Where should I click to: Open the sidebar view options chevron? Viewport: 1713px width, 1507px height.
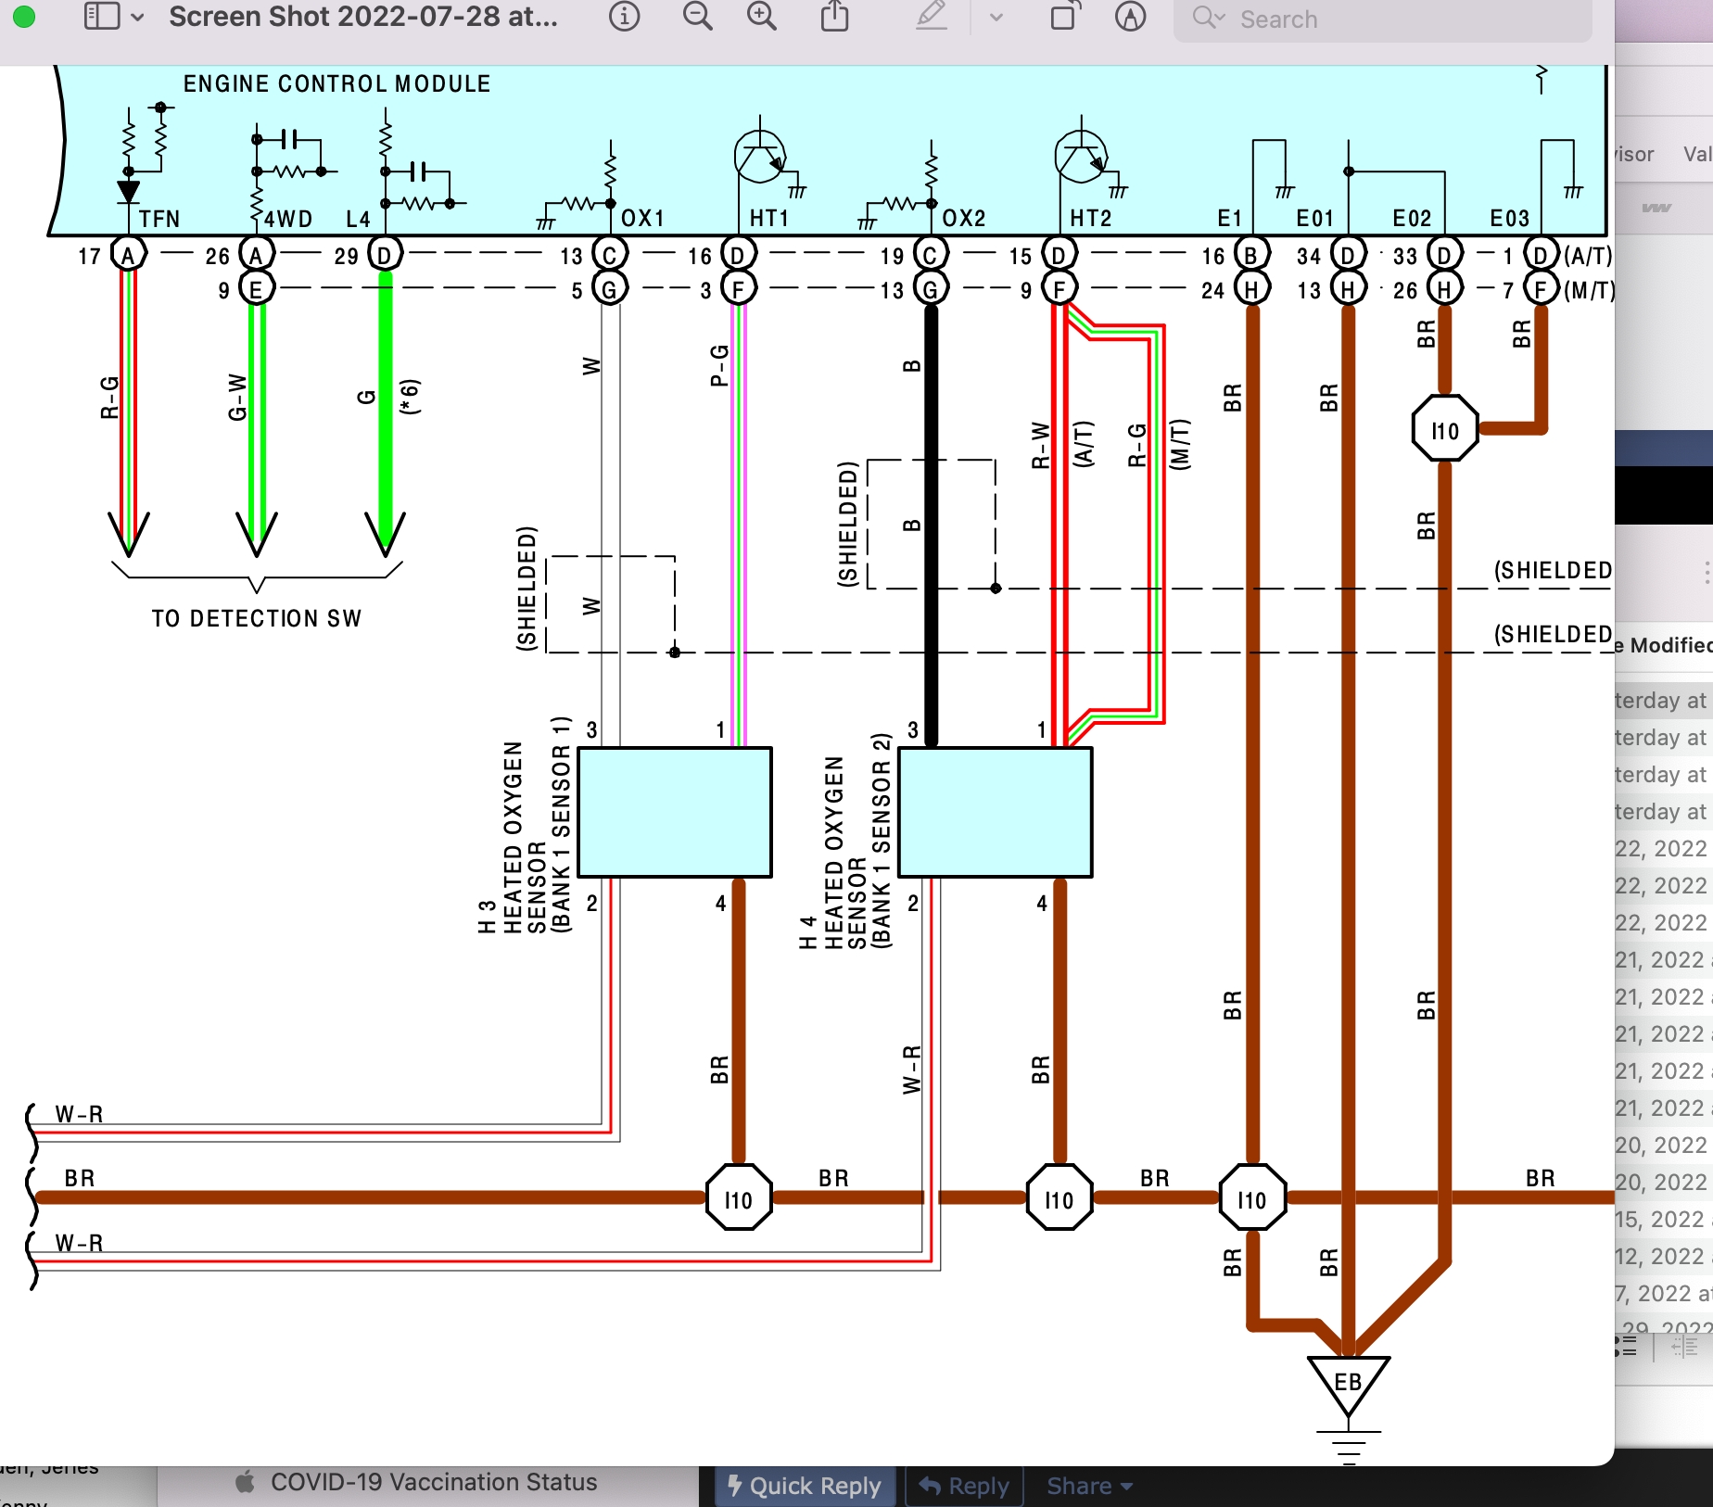click(137, 17)
